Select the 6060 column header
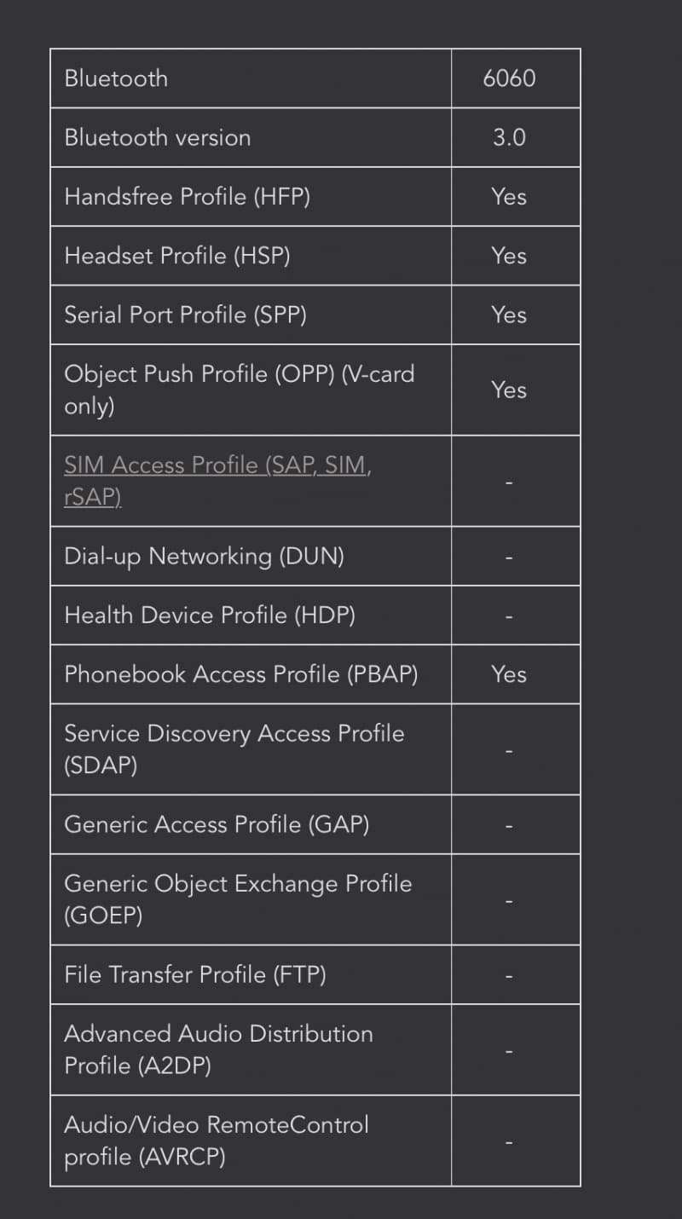682x1219 pixels. (509, 78)
